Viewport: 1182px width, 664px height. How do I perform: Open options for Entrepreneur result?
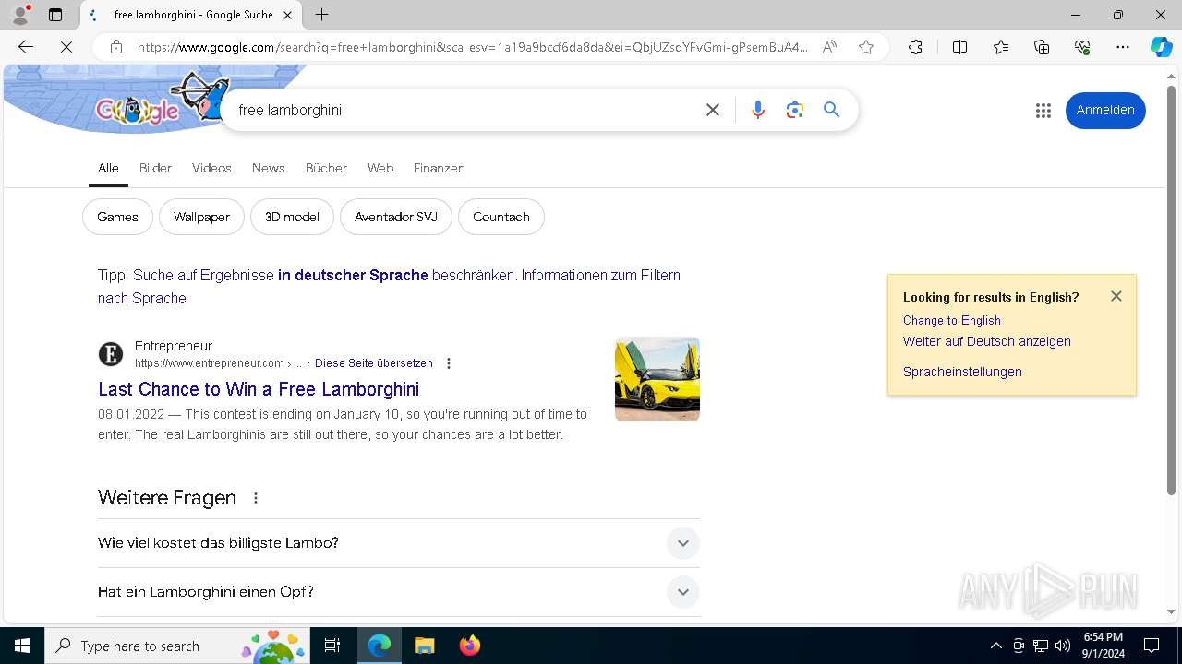449,363
